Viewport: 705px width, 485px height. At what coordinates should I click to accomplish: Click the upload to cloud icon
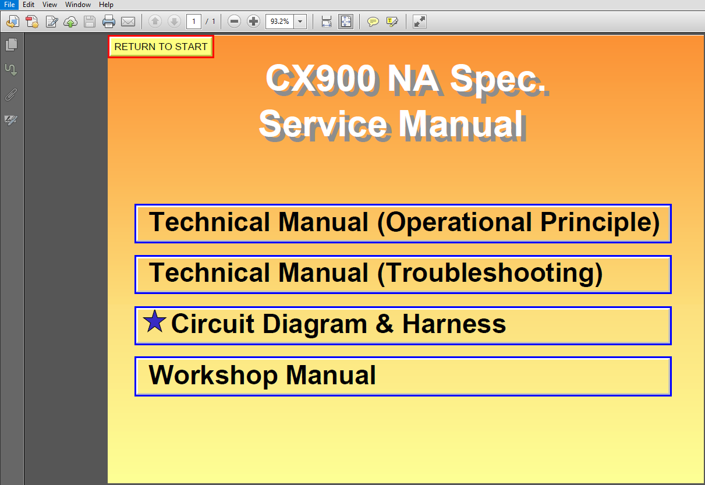point(70,22)
